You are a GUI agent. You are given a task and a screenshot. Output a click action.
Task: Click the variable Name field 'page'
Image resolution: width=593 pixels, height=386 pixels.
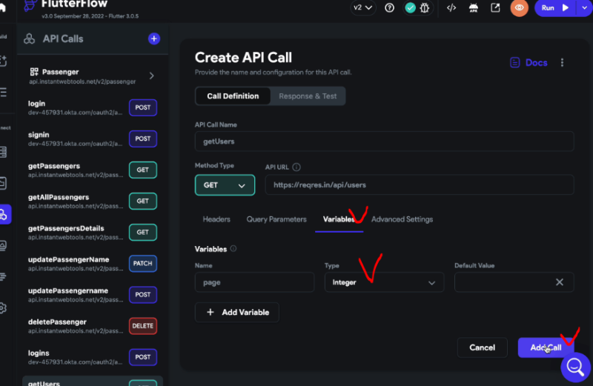[x=254, y=282]
